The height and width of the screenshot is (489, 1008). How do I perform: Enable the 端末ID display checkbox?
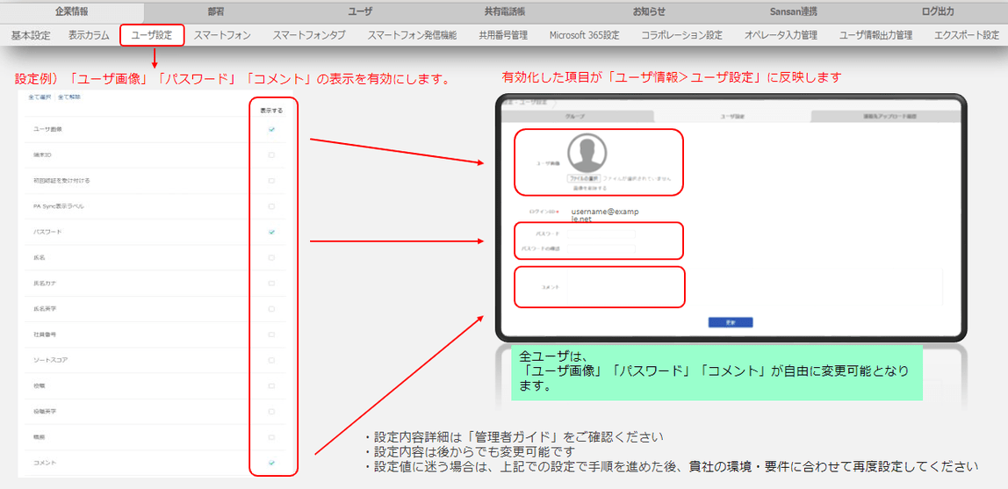click(x=271, y=155)
